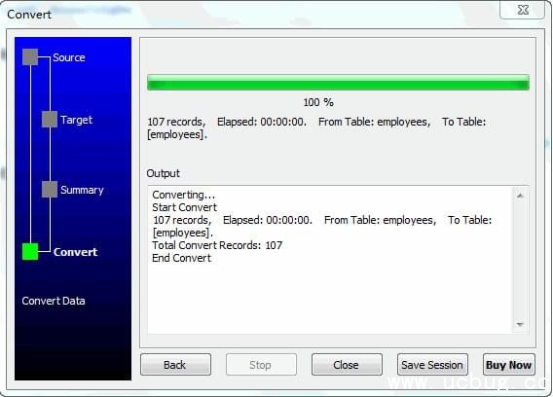This screenshot has width=553, height=397.
Task: Click the disabled Stop button
Action: point(261,365)
